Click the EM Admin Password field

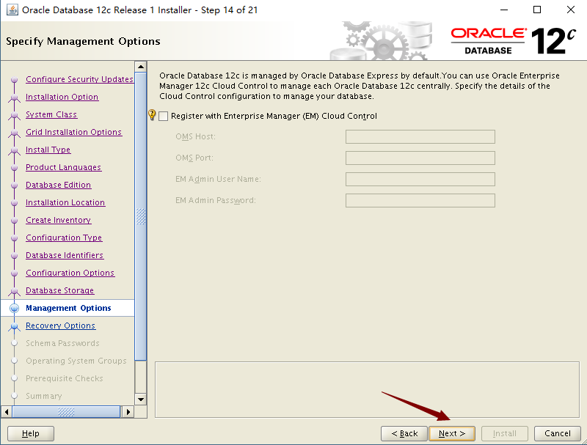click(x=420, y=200)
